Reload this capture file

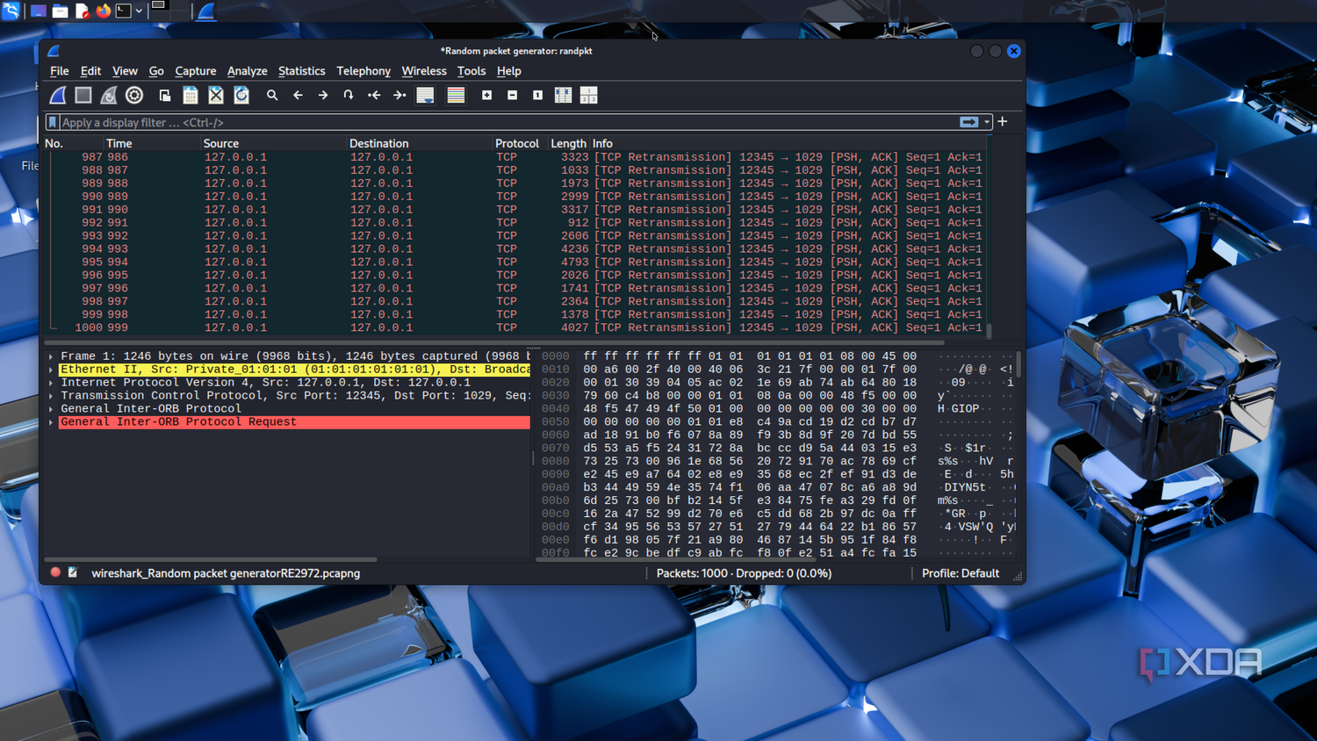point(241,95)
